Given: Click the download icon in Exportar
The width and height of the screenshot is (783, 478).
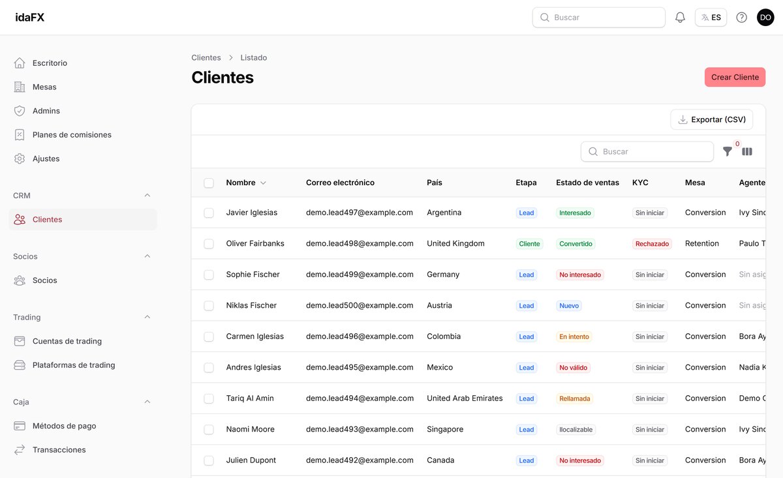Looking at the screenshot, I should (683, 119).
